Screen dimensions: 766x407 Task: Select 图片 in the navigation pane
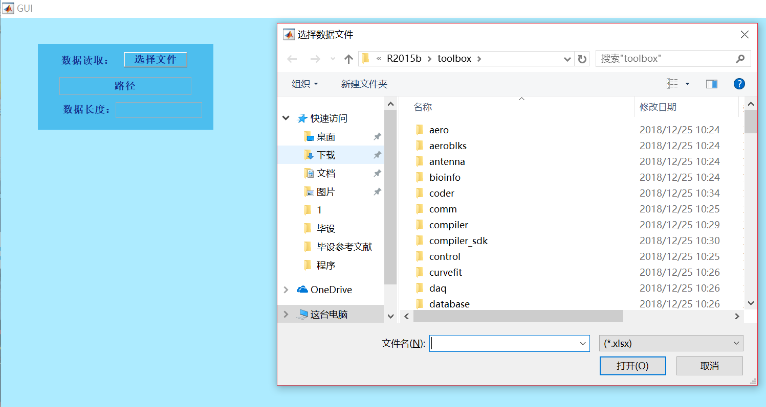326,192
